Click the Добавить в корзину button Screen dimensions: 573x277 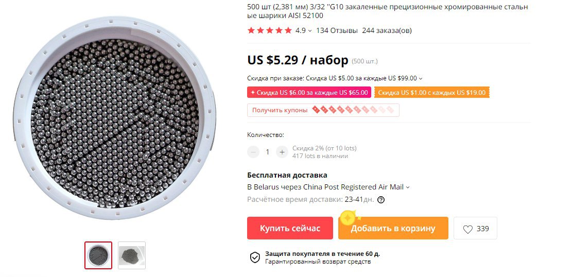pyautogui.click(x=393, y=229)
